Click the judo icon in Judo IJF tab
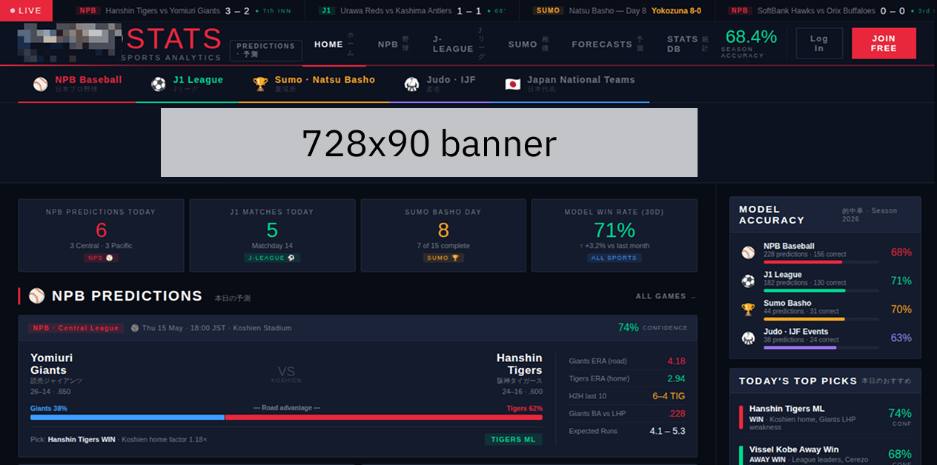 tap(412, 84)
